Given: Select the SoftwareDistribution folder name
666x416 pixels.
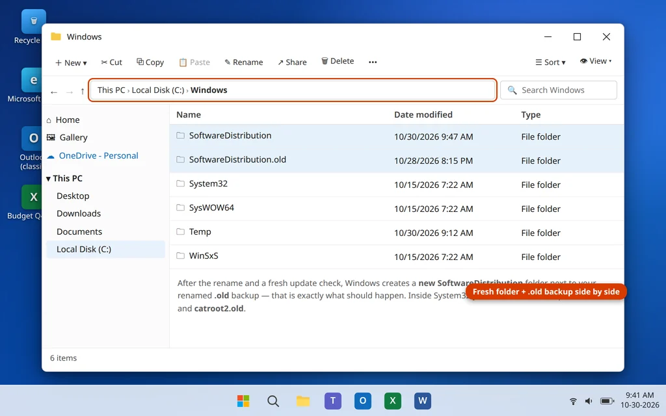Looking at the screenshot, I should (230, 135).
